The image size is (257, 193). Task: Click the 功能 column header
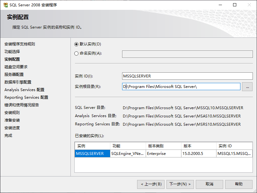[x=128, y=146]
